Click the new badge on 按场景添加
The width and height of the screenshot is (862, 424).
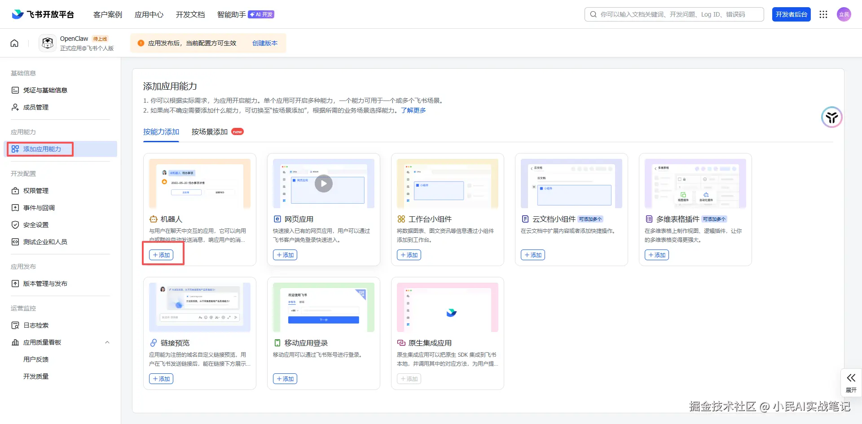[x=237, y=132]
